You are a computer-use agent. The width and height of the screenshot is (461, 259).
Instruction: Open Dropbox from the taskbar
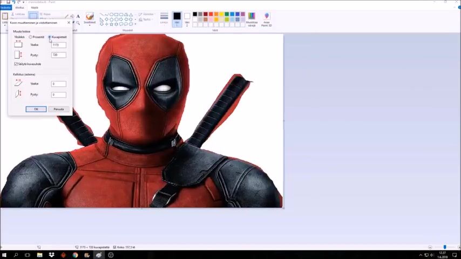51,255
